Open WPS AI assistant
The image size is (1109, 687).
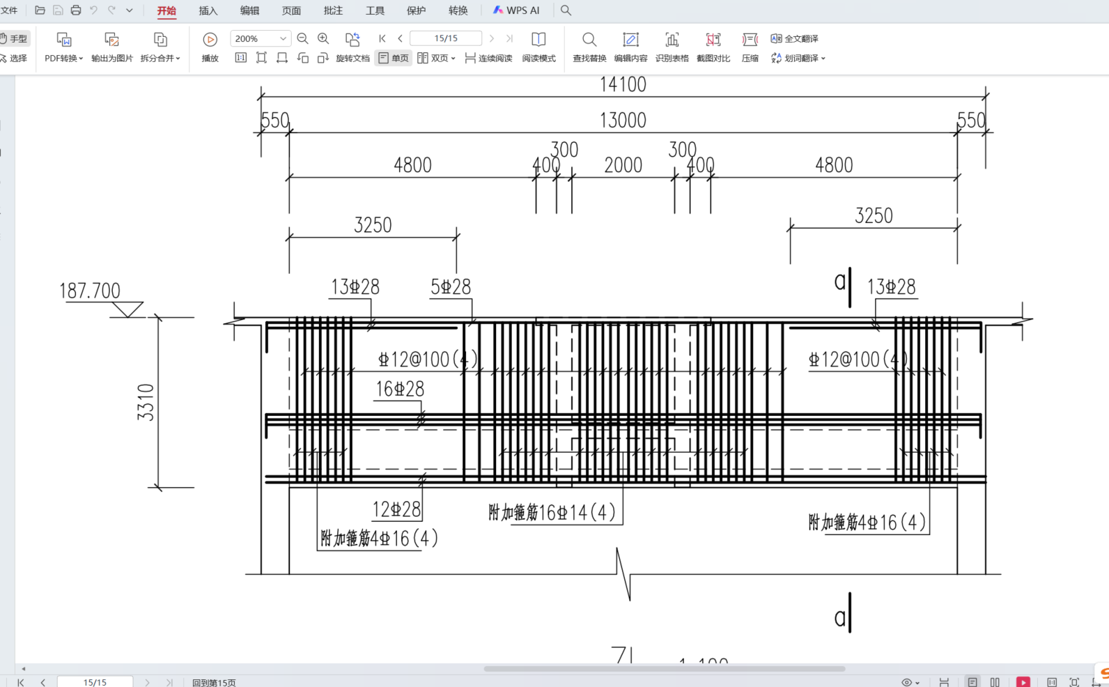coord(516,10)
